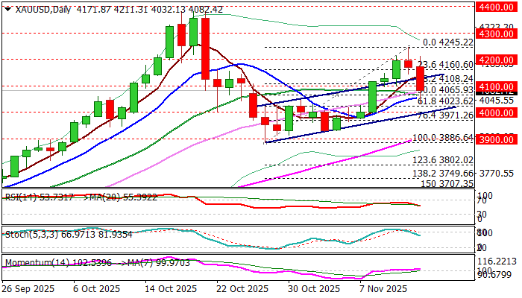Select the 4300.00 red price level label
Screen dimensions: 522x298
497,34
